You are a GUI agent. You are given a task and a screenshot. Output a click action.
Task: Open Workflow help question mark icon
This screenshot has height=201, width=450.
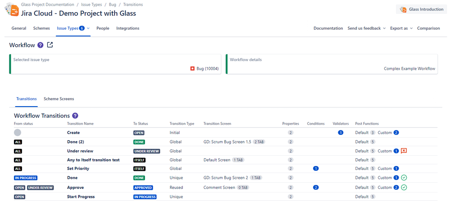pyautogui.click(x=41, y=45)
